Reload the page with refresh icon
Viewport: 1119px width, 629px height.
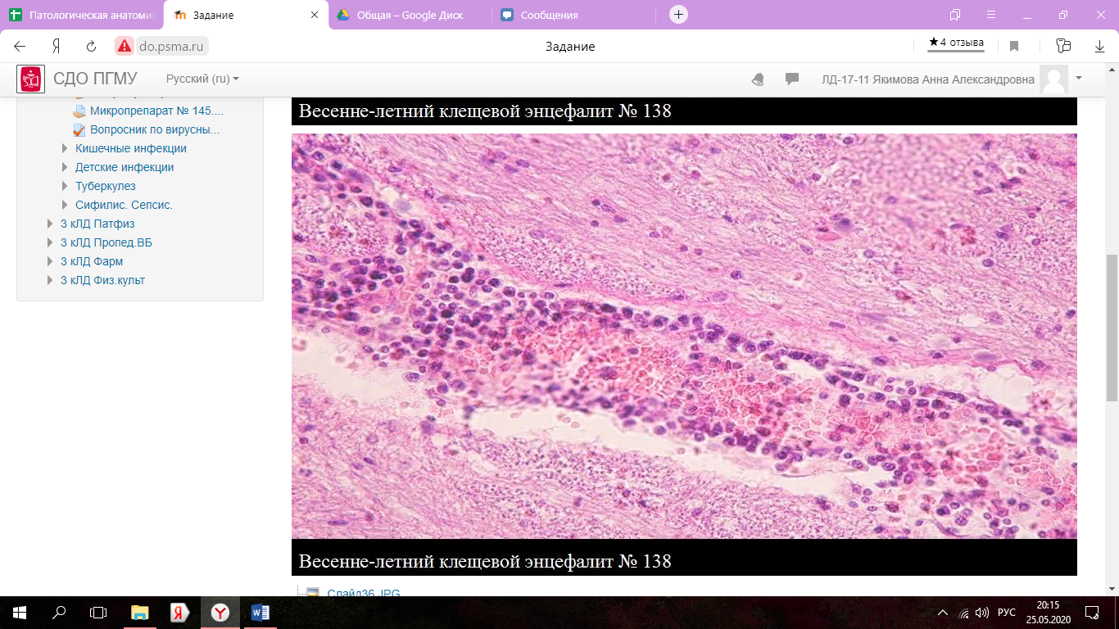pyautogui.click(x=92, y=47)
